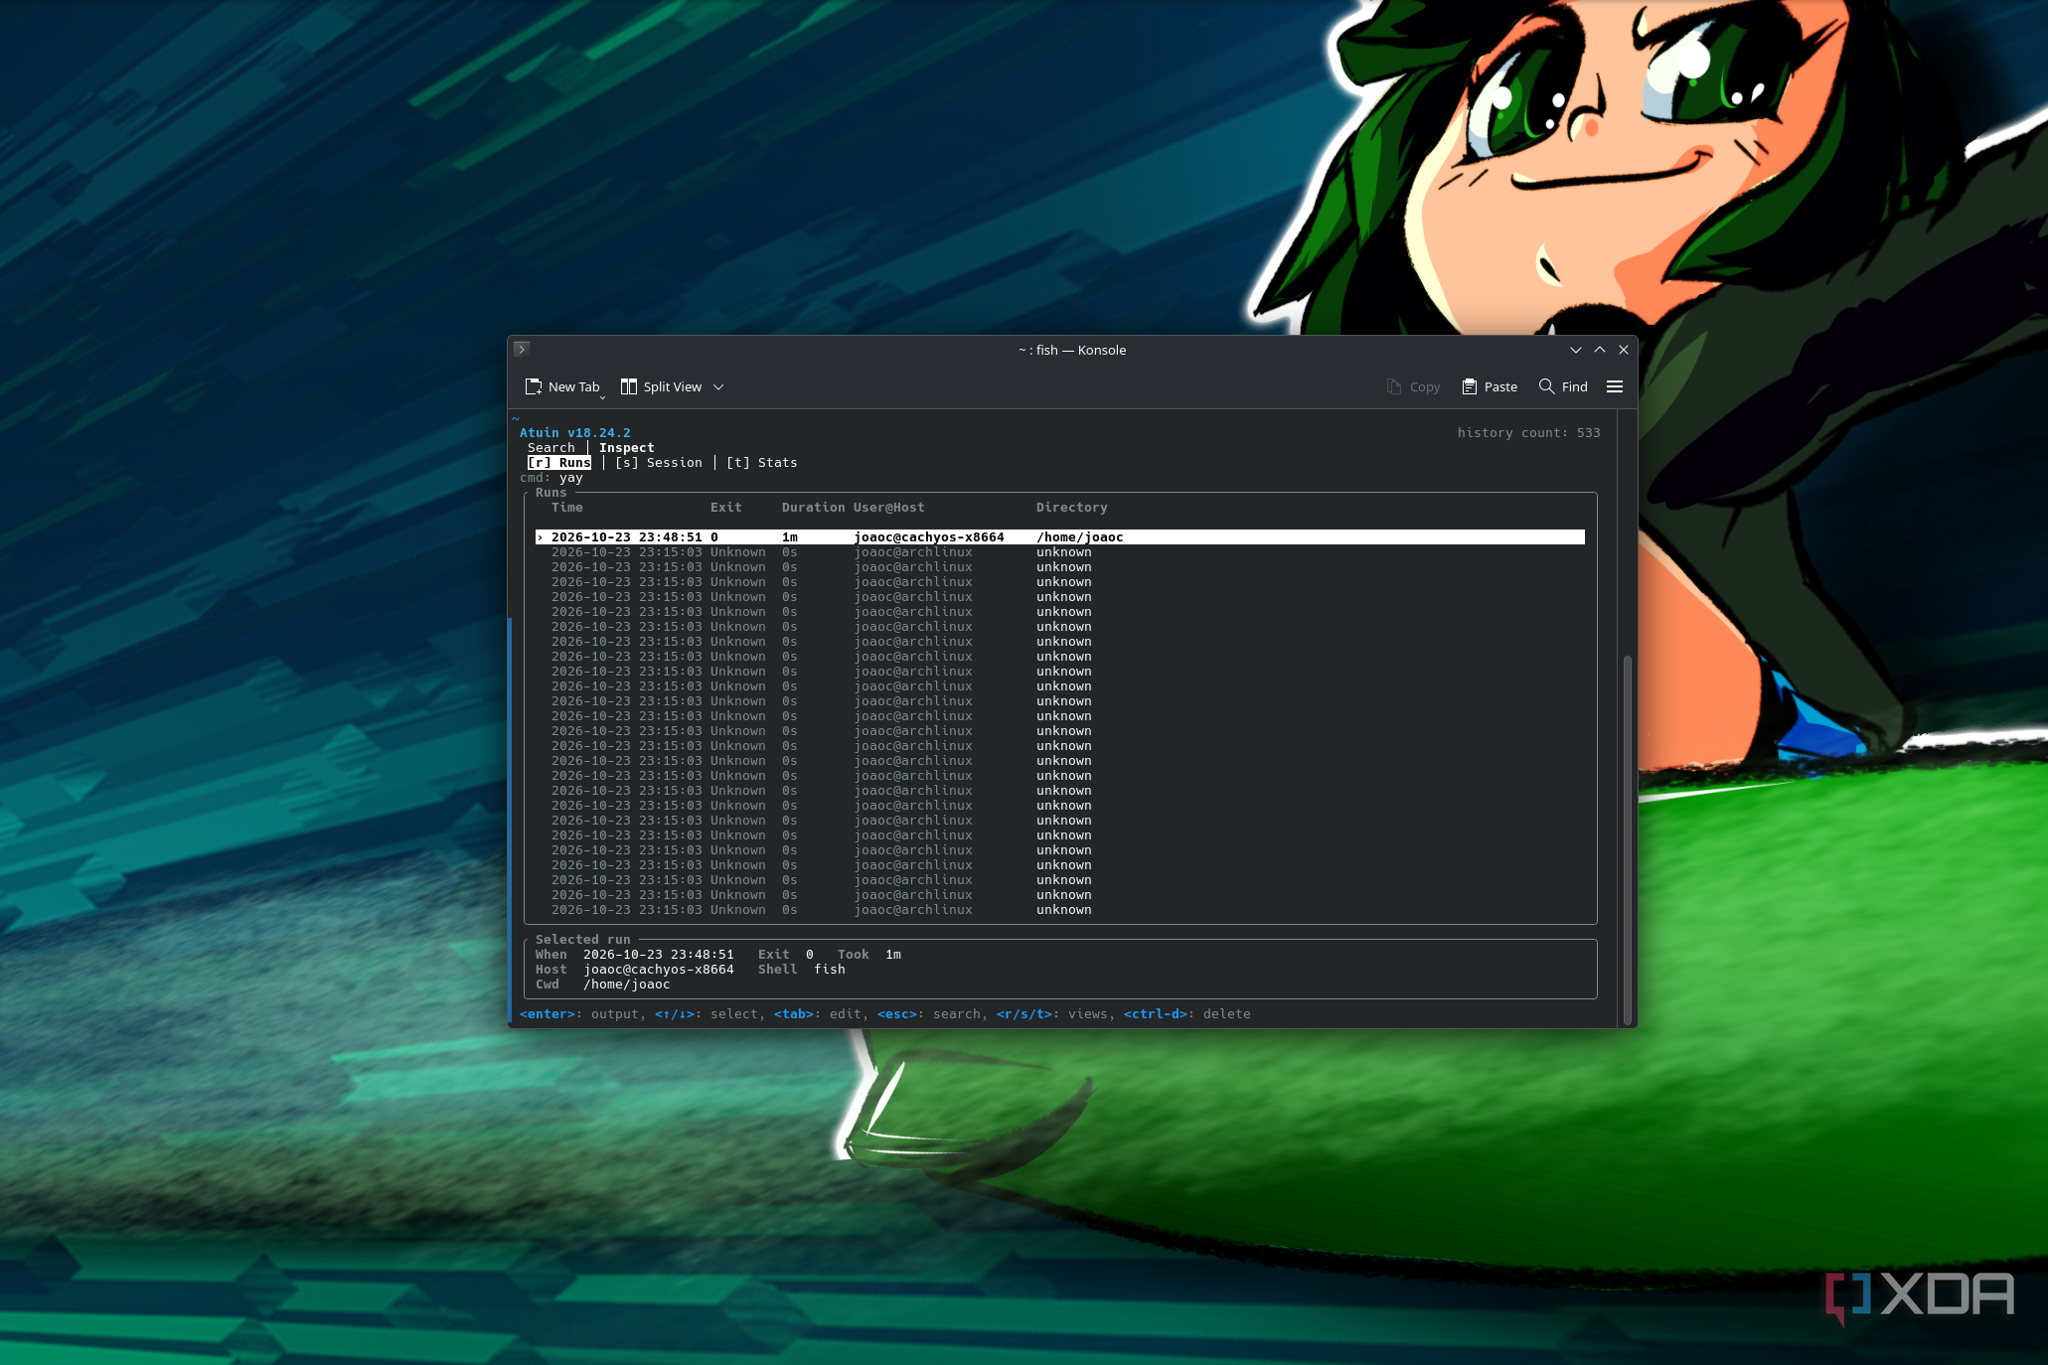Image resolution: width=2048 pixels, height=1365 pixels.
Task: Open the [t] Stats view
Action: (x=762, y=463)
